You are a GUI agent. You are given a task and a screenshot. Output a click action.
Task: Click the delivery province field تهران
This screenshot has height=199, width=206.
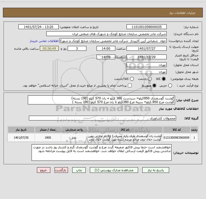tap(147, 65)
